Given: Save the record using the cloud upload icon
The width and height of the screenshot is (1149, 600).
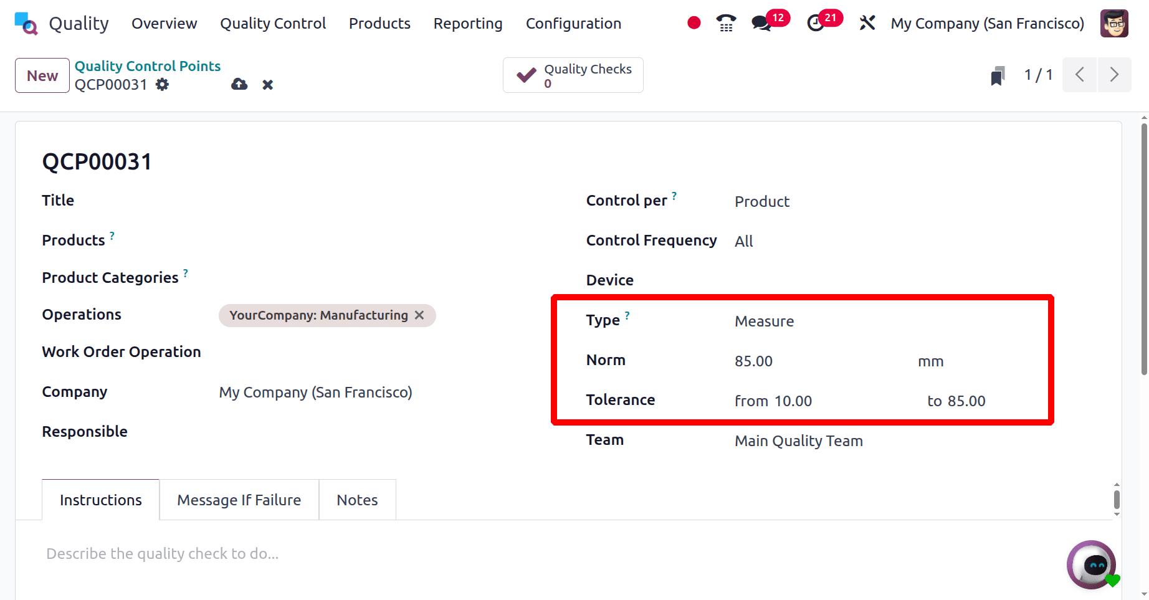Looking at the screenshot, I should point(239,84).
